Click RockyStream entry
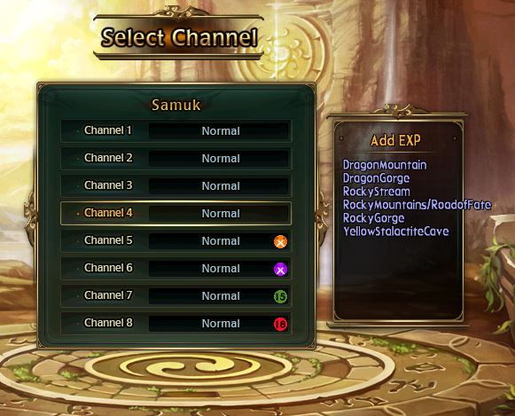This screenshot has width=515, height=416. [377, 192]
